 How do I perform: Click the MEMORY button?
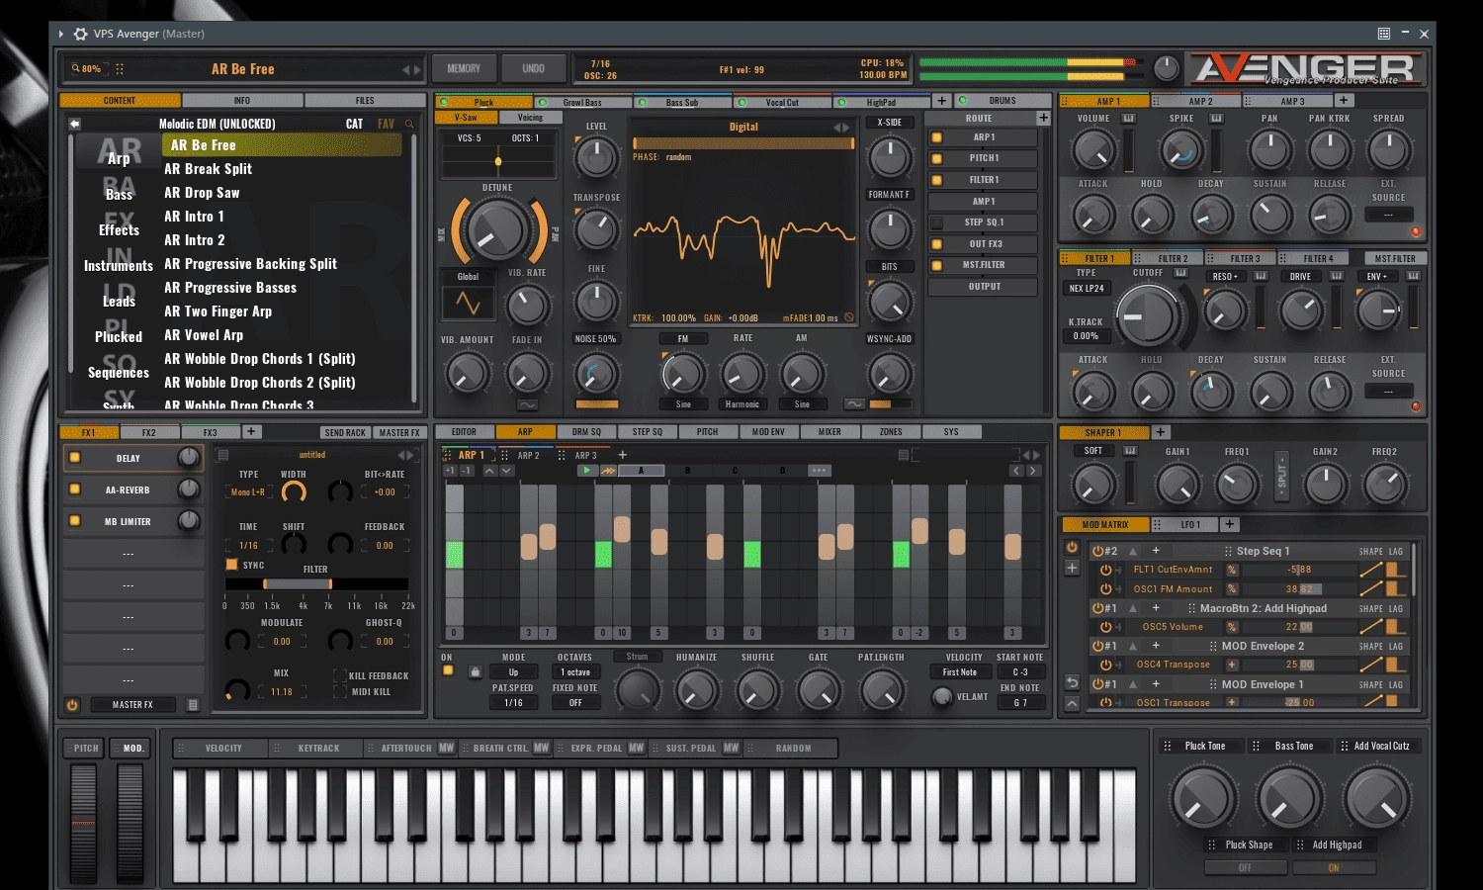464,69
